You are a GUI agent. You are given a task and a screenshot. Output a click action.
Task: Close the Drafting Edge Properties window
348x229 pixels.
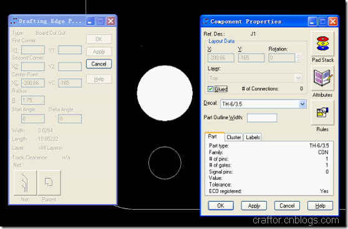click(110, 21)
